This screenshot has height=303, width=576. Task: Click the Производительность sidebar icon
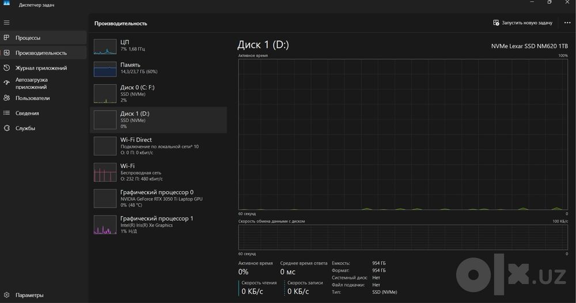point(6,53)
